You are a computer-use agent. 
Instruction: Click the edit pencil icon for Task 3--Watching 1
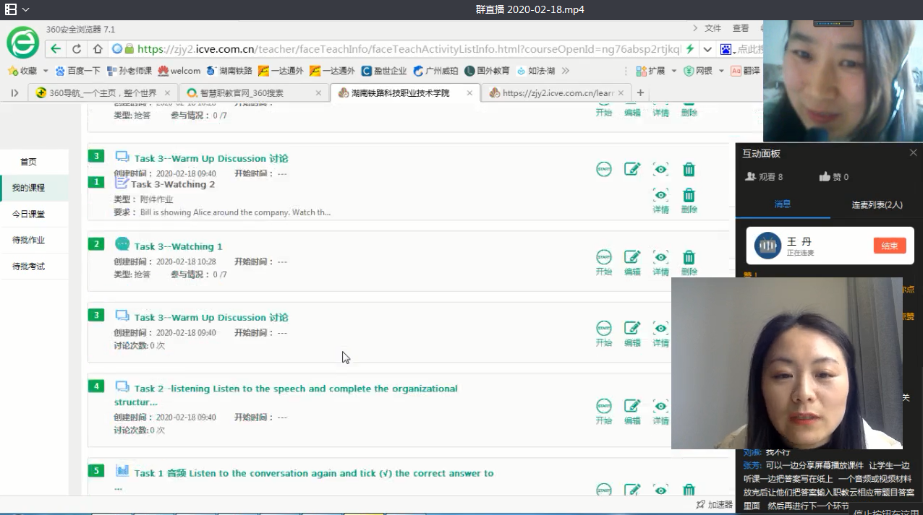632,257
